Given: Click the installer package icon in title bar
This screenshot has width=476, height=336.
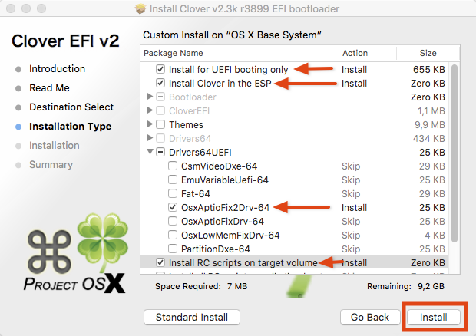Looking at the screenshot, I should pos(140,8).
